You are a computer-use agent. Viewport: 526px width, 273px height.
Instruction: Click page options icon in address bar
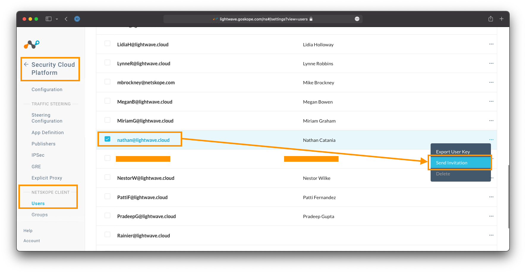[357, 19]
